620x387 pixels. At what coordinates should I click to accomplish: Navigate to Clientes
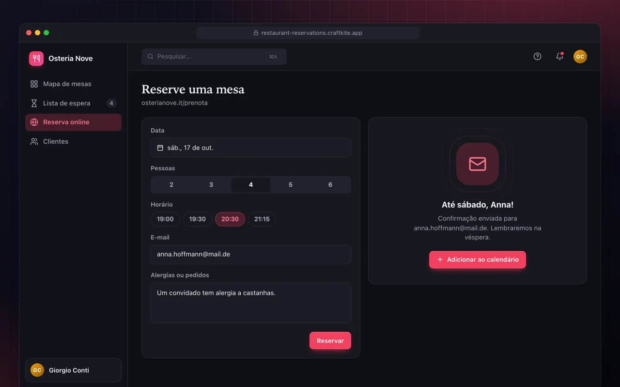[x=73, y=142]
